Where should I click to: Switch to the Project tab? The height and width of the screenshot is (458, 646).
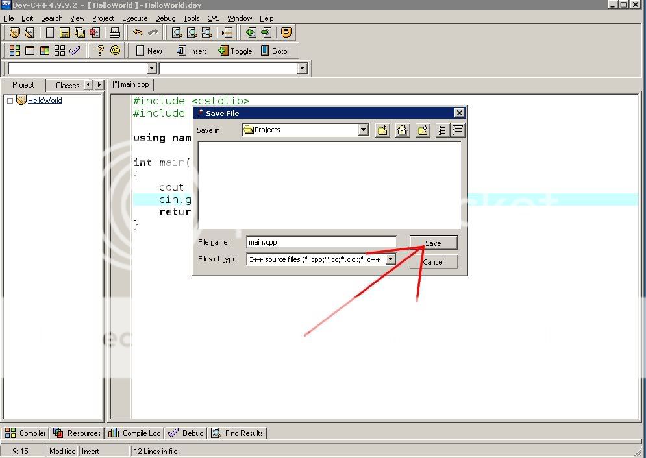(x=23, y=85)
